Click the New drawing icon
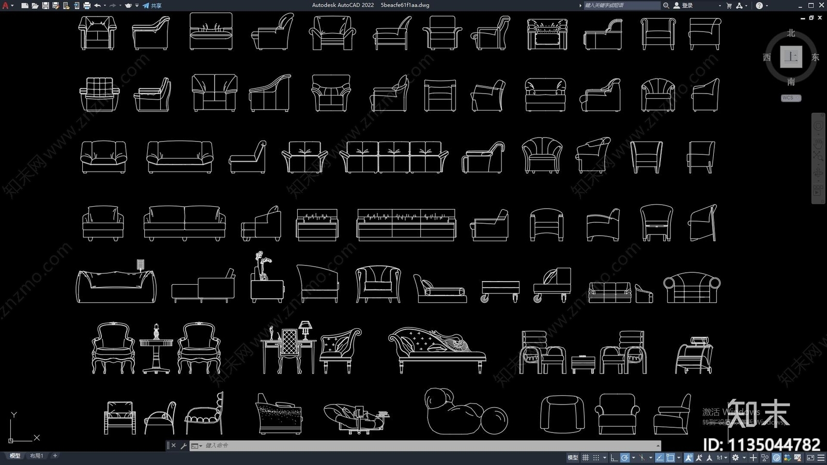The height and width of the screenshot is (465, 827). click(x=24, y=6)
